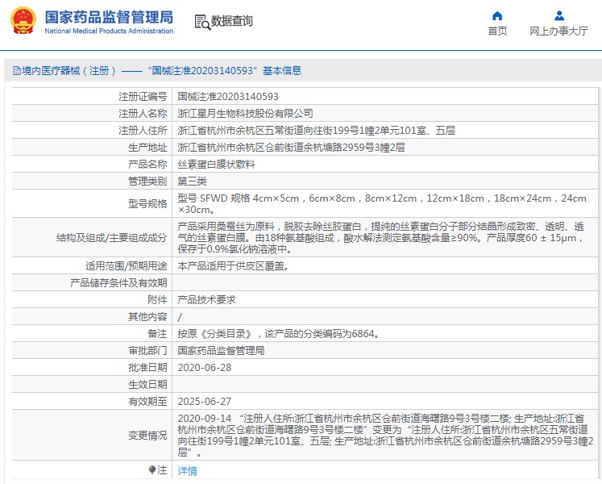Click the 注册证编号 row label
The width and height of the screenshot is (602, 484).
(143, 97)
